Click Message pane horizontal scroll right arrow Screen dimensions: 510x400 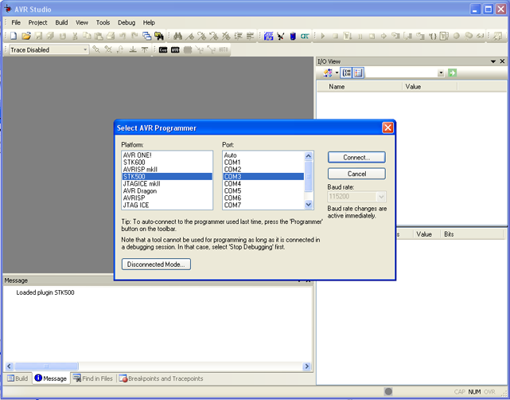306,367
